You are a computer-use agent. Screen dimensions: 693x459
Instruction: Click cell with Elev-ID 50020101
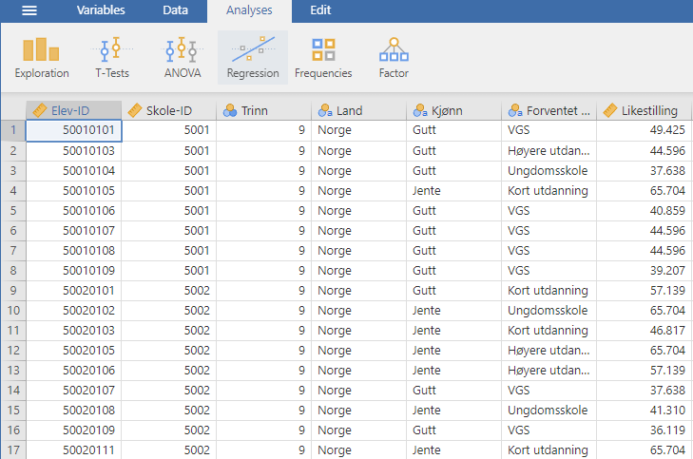pos(74,291)
